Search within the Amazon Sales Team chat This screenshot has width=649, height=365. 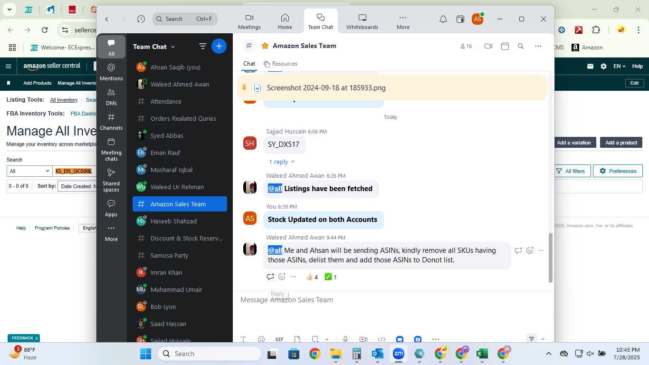(x=521, y=46)
